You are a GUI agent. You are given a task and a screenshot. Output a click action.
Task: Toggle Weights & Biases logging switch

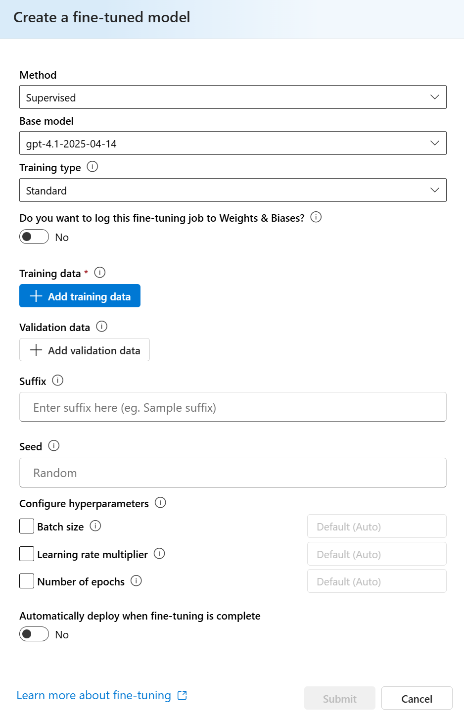(x=34, y=237)
